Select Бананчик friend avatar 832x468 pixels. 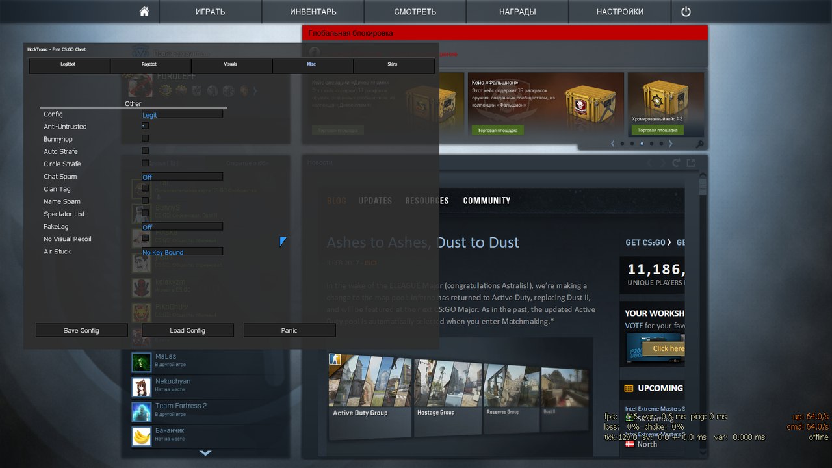(x=142, y=436)
